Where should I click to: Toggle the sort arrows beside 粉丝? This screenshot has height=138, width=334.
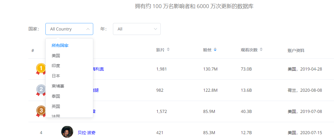point(215,50)
